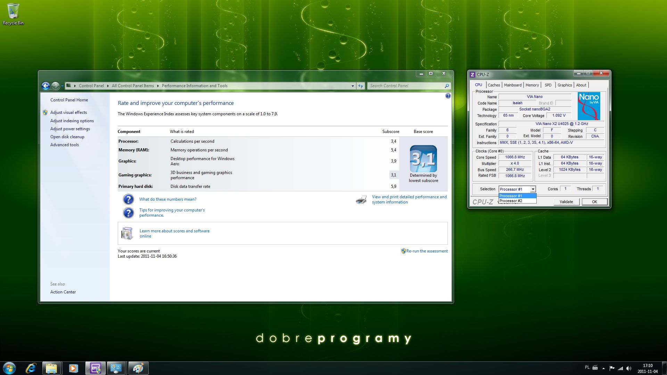667x375 pixels.
Task: Click 'Learn more about scores and software online'
Action: pos(174,233)
